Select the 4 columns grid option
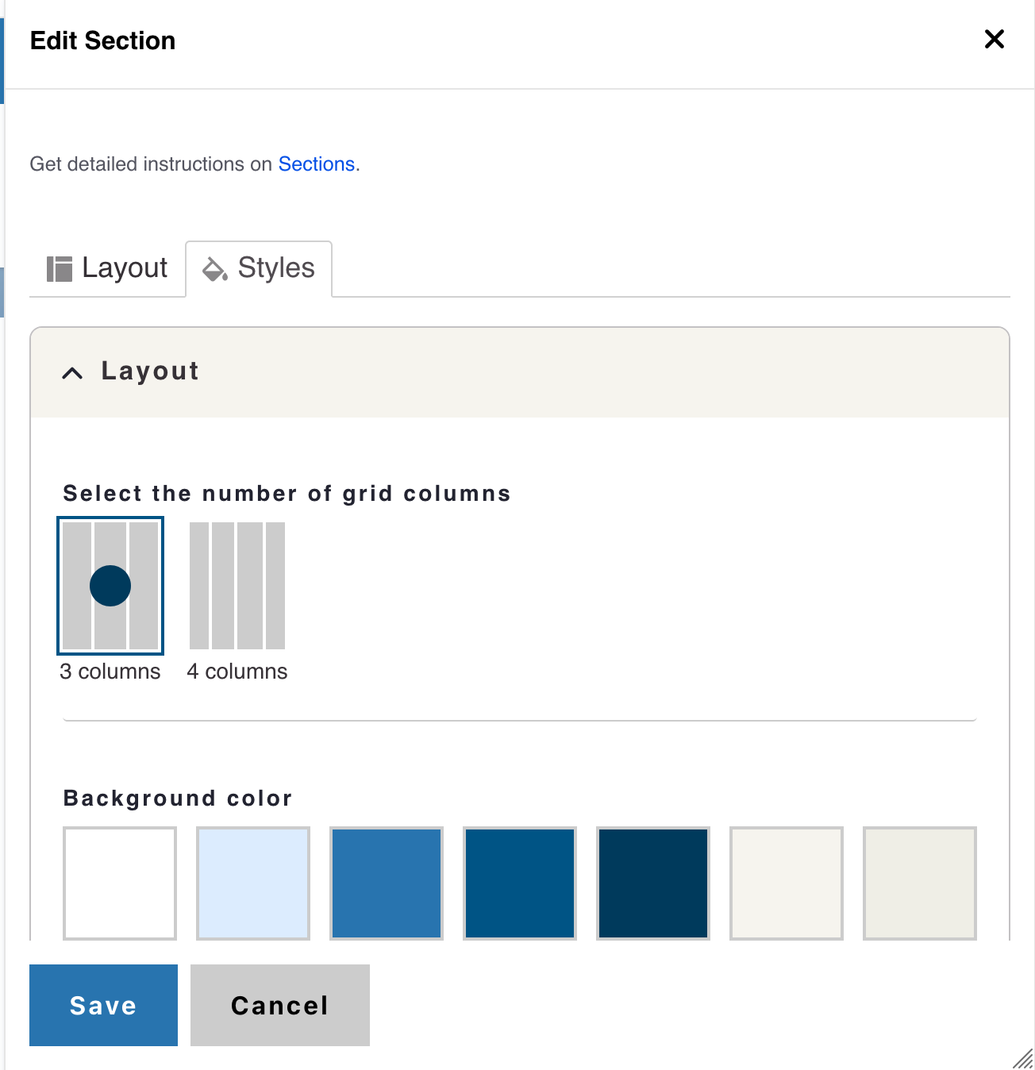Screen dimensions: 1035x1070 click(237, 586)
